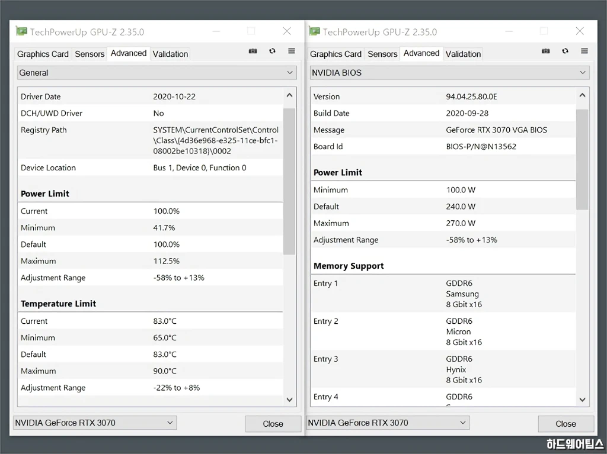This screenshot has width=607, height=454.
Task: Click scroll up arrow in right window list
Action: pos(582,95)
